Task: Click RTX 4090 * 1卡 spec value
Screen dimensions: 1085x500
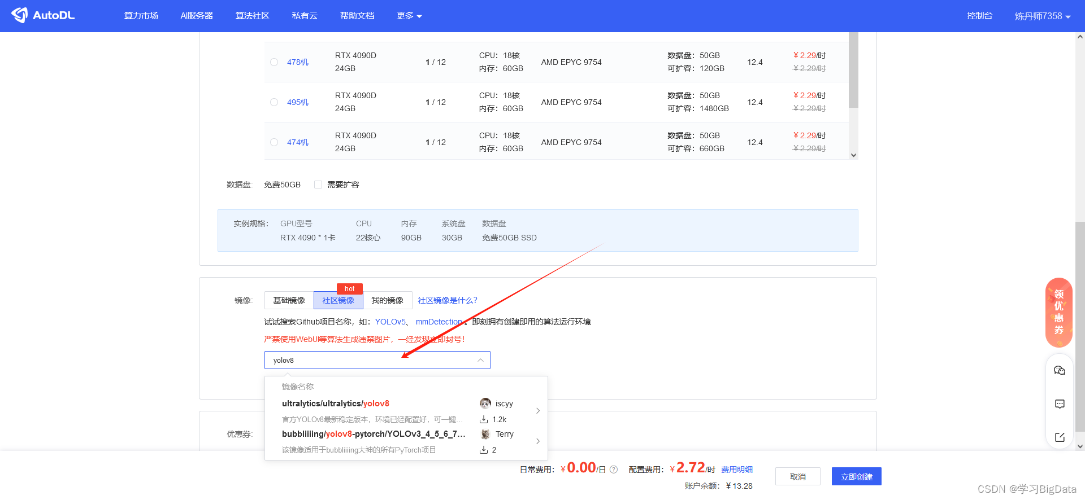Action: (x=307, y=238)
